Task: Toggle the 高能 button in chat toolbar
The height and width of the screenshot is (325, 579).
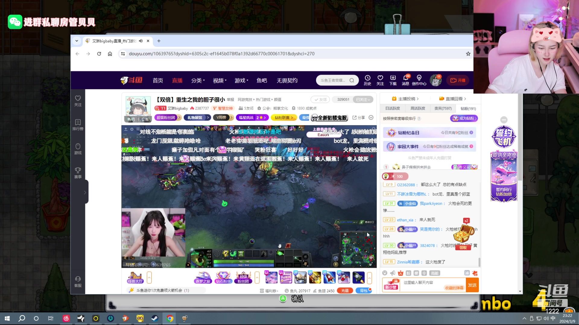Action: coord(435,273)
